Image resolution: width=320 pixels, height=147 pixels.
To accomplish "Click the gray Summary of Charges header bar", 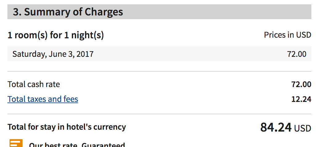I will coord(159,12).
